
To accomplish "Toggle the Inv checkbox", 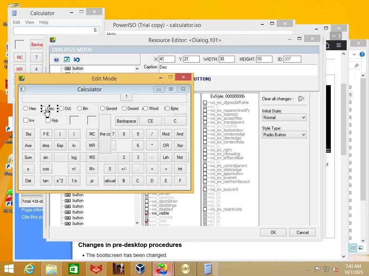I will pos(26,120).
